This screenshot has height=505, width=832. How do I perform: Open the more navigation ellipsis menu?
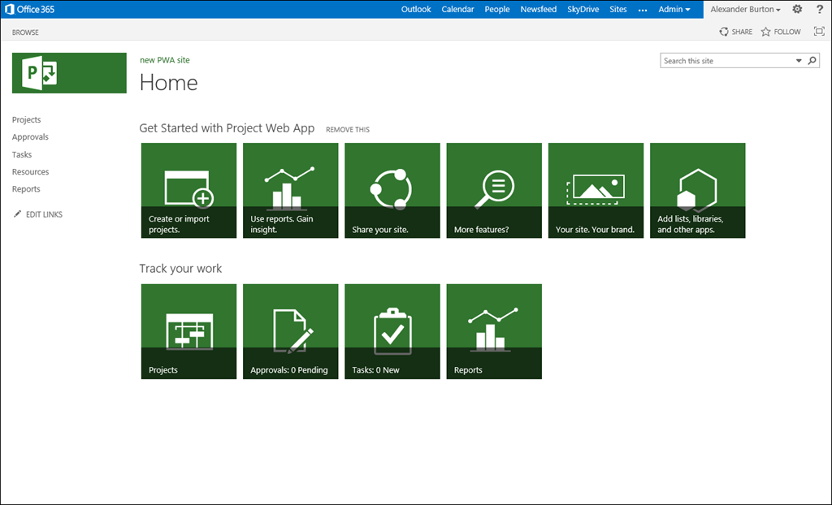tap(643, 10)
